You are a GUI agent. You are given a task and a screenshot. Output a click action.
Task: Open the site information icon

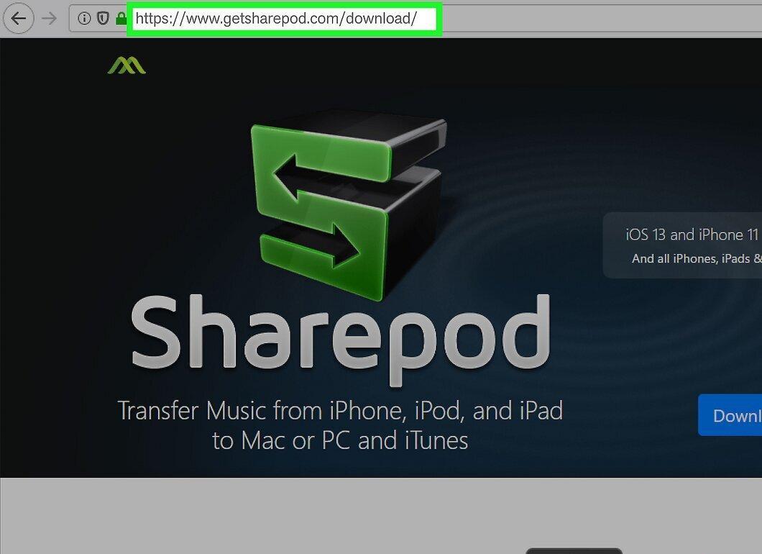[84, 19]
